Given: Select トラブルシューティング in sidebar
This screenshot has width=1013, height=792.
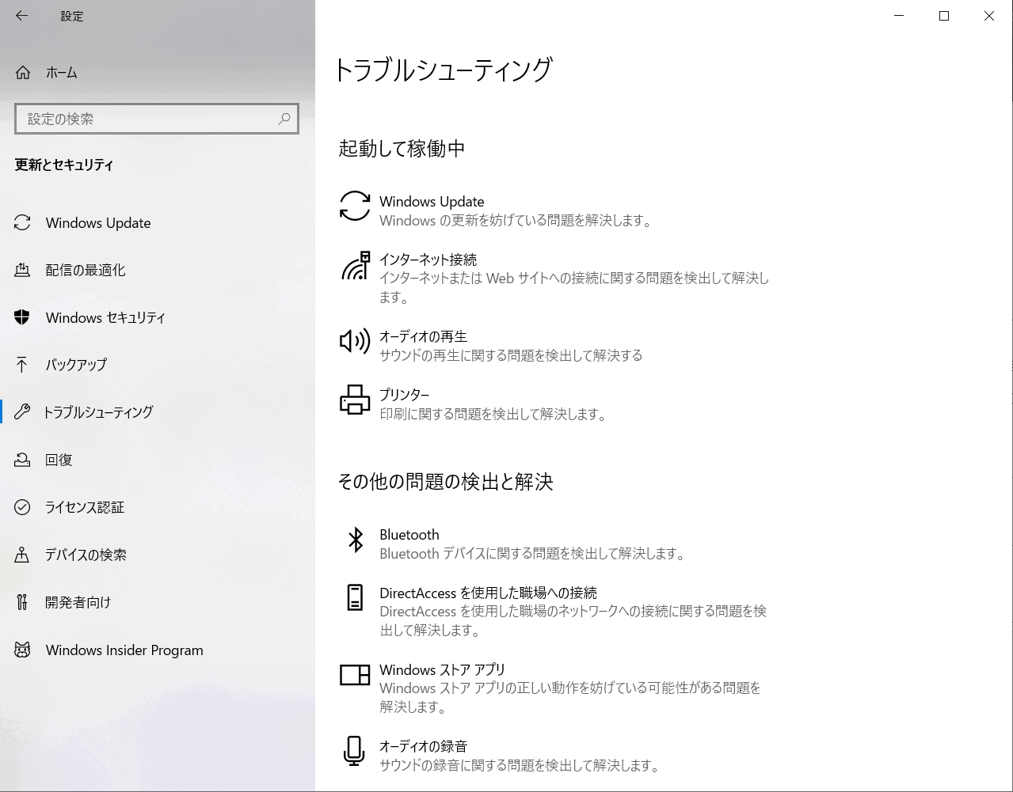Looking at the screenshot, I should pos(158,412).
